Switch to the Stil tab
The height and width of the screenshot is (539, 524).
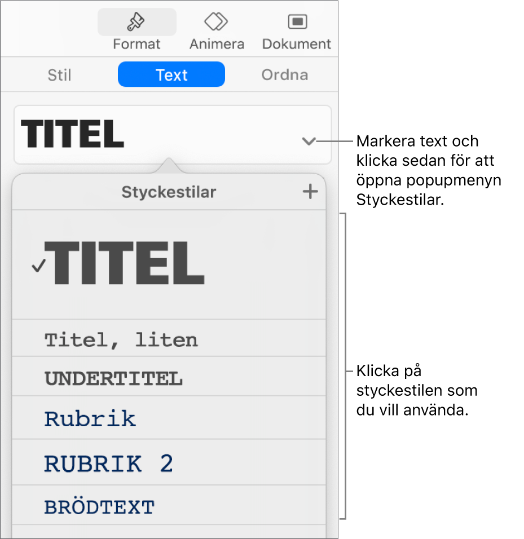(x=59, y=75)
